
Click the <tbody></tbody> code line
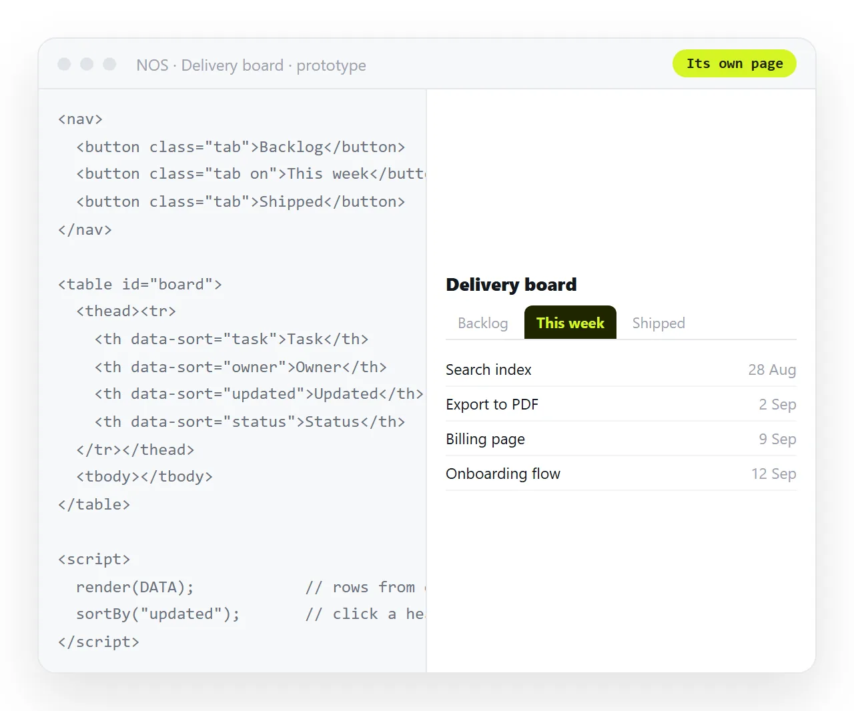[x=144, y=477]
